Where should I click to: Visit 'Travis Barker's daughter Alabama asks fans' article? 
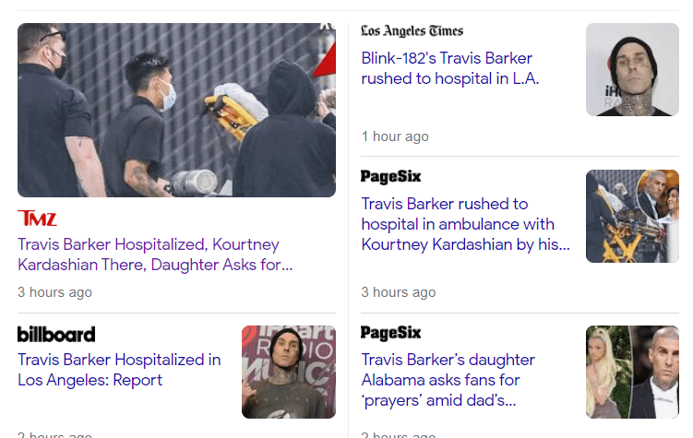click(448, 380)
